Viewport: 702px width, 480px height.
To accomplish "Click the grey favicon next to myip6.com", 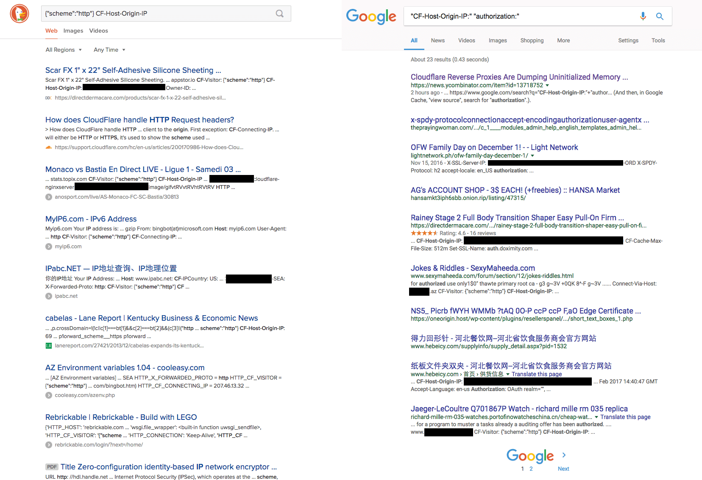I will click(49, 247).
